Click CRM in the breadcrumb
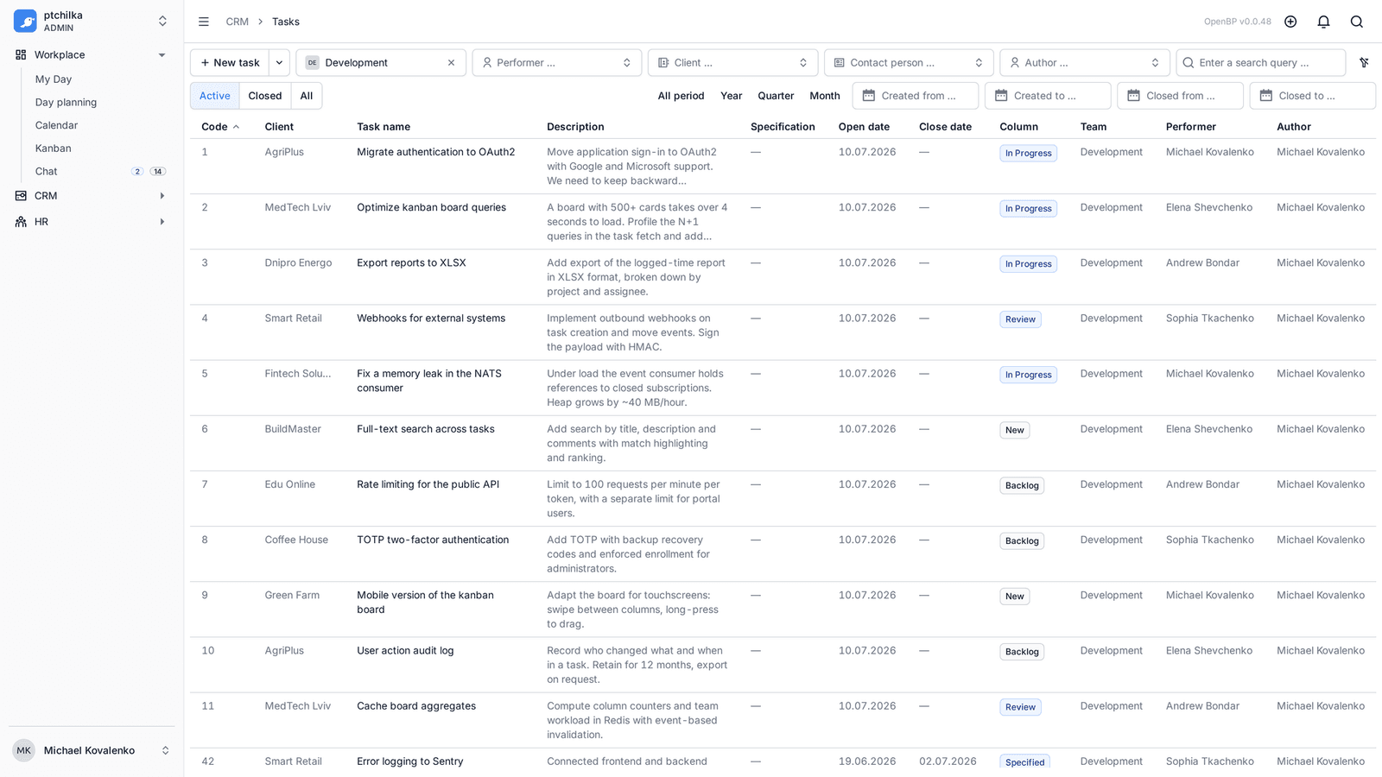The height and width of the screenshot is (777, 1382). tap(238, 22)
